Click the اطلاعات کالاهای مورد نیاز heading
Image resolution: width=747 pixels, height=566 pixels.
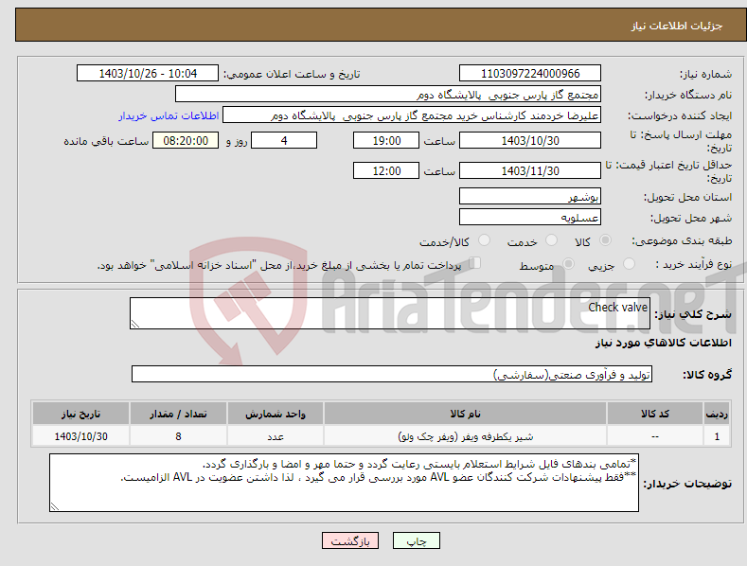663,343
